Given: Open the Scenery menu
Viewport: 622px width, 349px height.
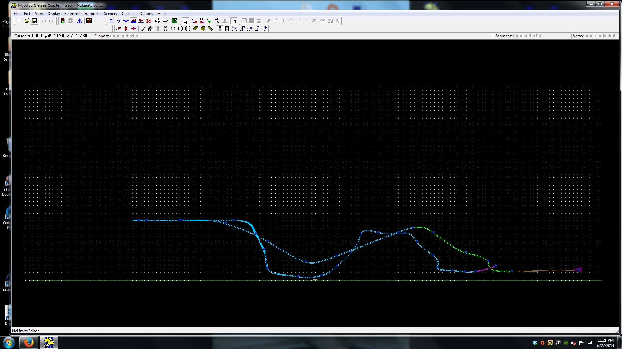Looking at the screenshot, I should pyautogui.click(x=110, y=14).
